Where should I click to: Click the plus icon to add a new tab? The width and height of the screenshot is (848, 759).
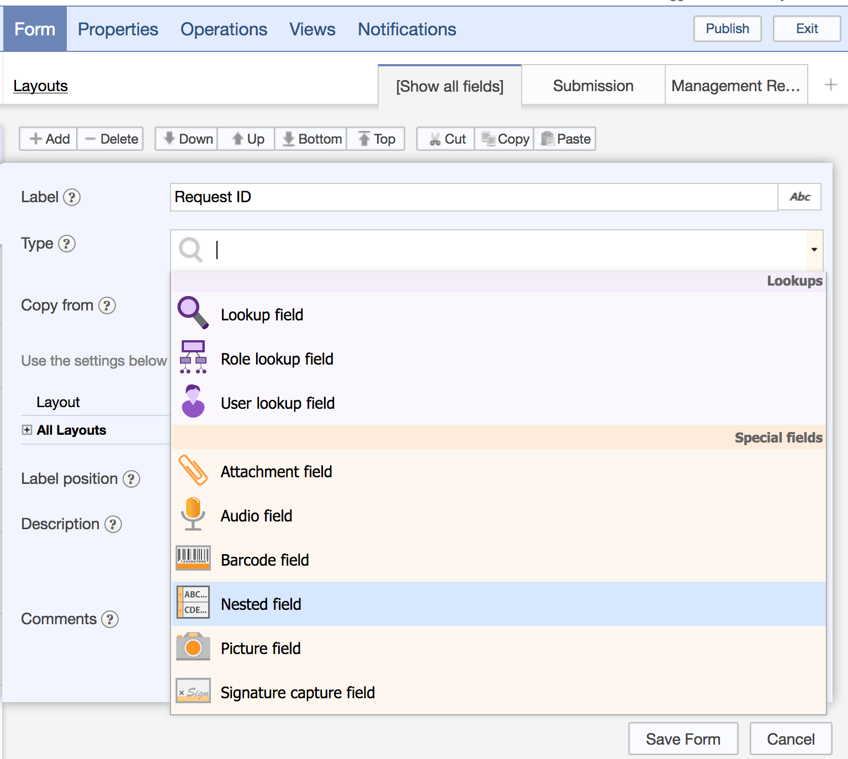click(x=830, y=85)
